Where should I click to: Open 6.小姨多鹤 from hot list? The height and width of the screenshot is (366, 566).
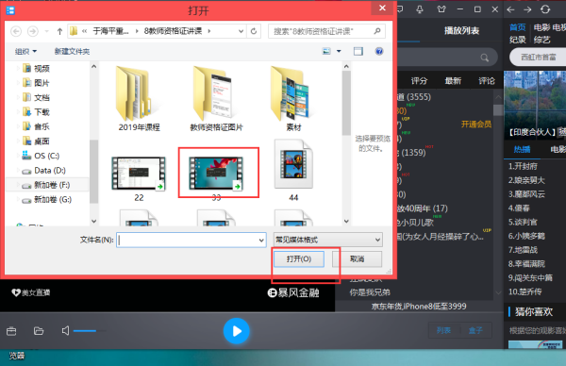pyautogui.click(x=526, y=236)
